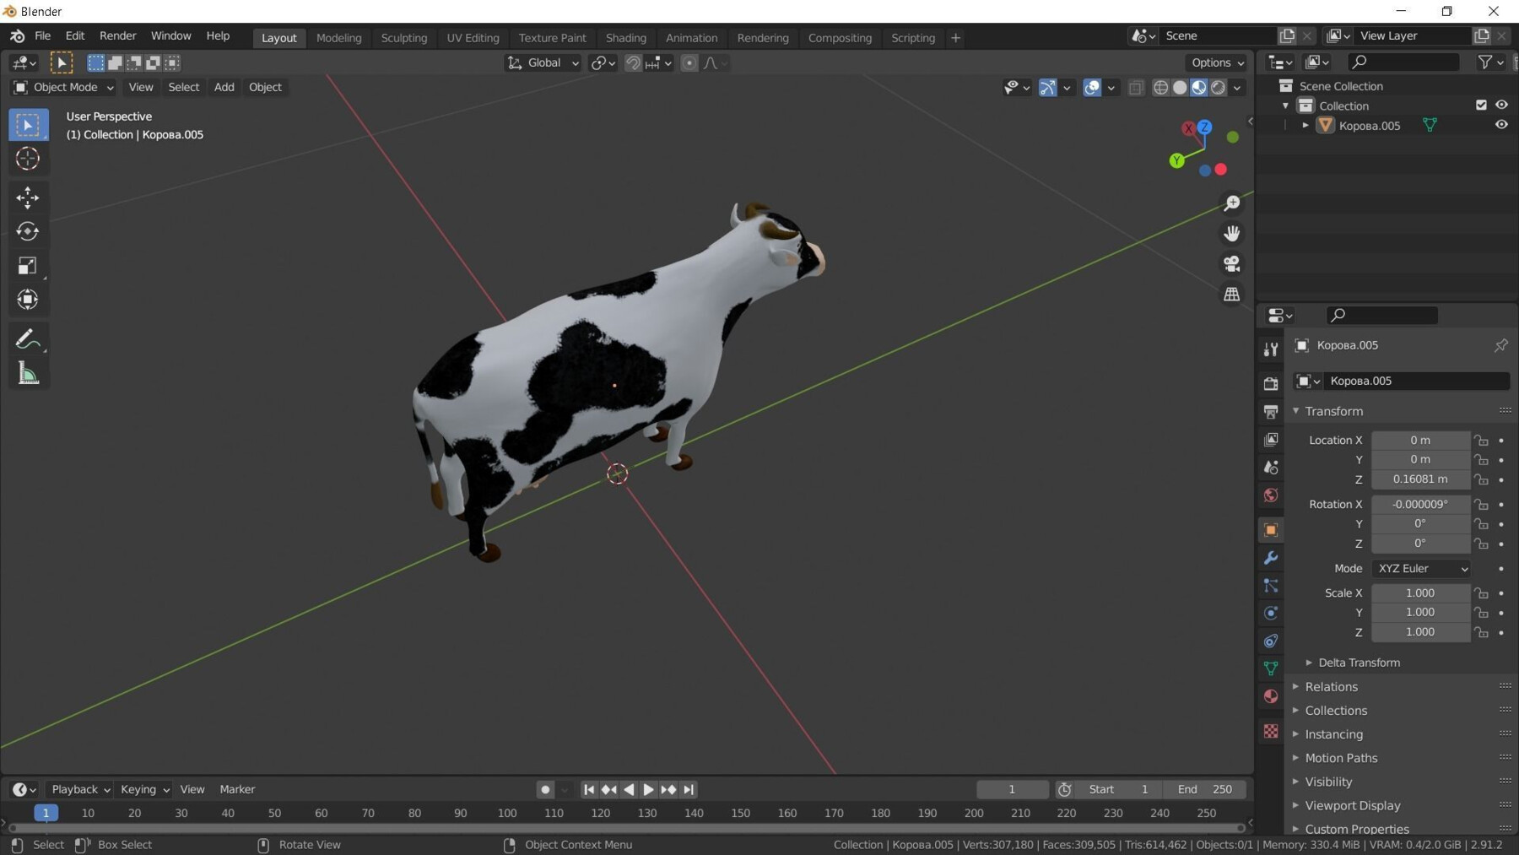Viewport: 1519px width, 855px height.
Task: Open the Modifier properties tab
Action: coord(1271,557)
